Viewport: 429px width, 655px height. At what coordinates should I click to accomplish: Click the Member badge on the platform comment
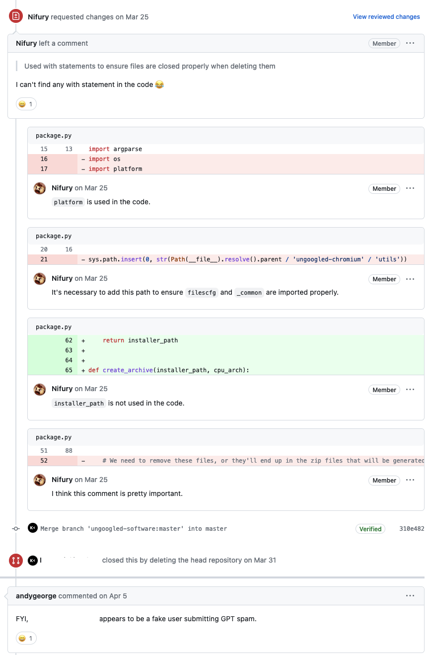click(384, 188)
